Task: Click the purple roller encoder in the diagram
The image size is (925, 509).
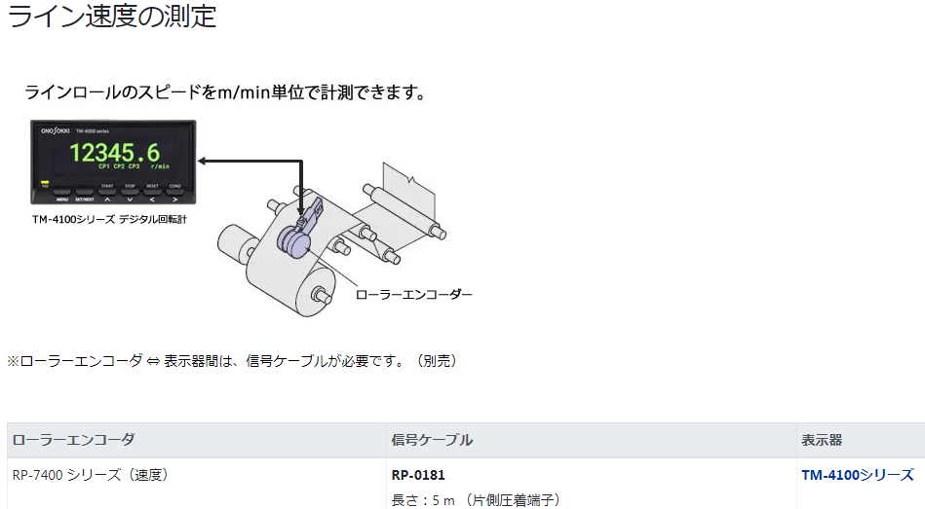Action: [x=298, y=230]
